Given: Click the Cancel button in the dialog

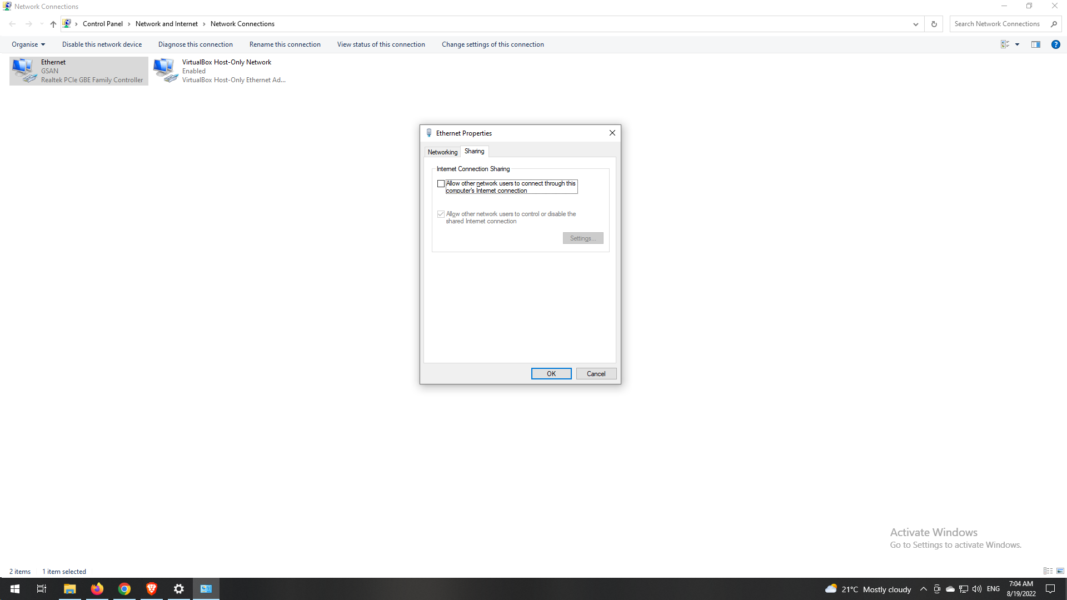Looking at the screenshot, I should (596, 374).
